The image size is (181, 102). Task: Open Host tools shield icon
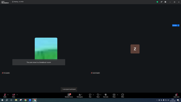pyautogui.click(x=105, y=95)
